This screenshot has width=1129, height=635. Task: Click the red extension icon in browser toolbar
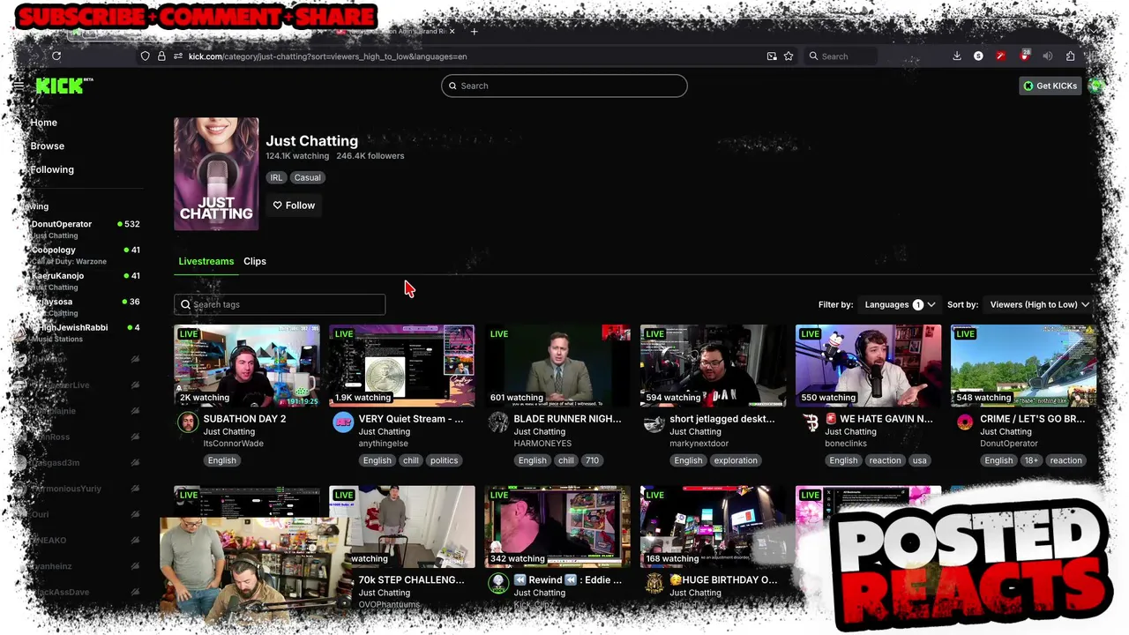coord(1000,56)
